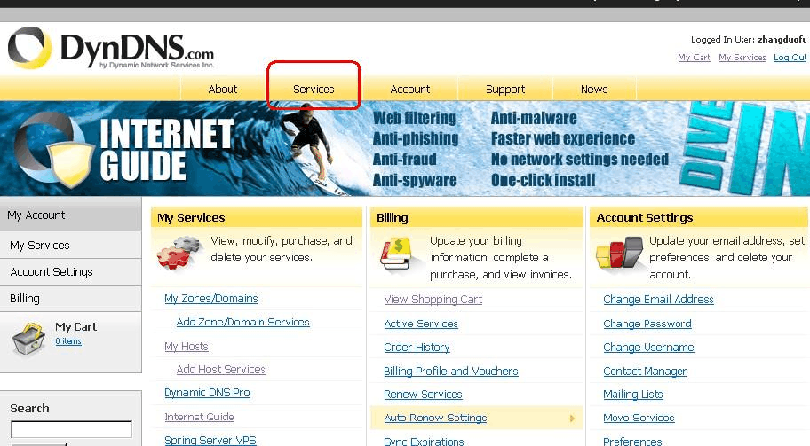Click the My Cart basket icon
The height and width of the screenshot is (446, 810).
28,340
